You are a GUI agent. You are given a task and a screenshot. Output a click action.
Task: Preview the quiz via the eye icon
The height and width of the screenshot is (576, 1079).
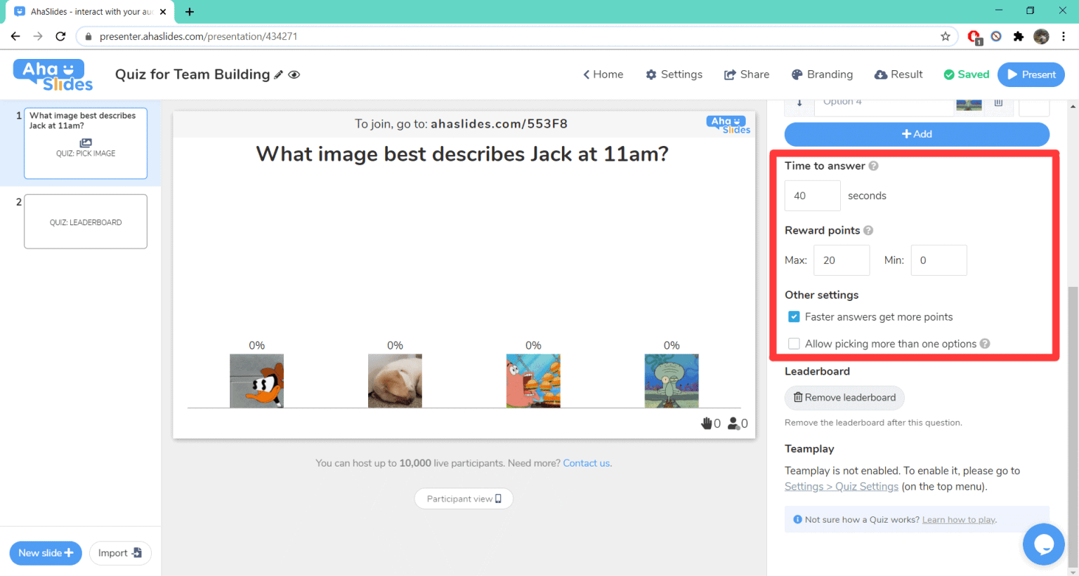[x=294, y=74]
